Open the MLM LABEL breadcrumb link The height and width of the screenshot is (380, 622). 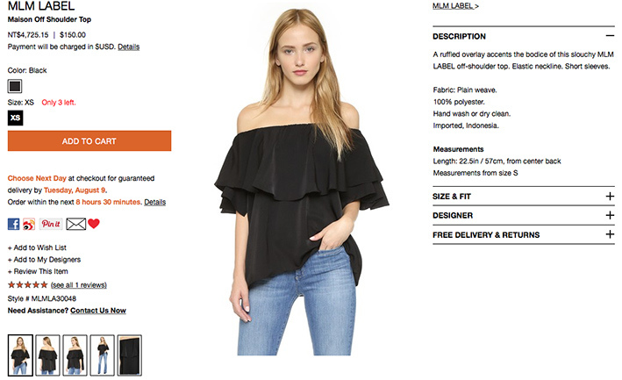pyautogui.click(x=455, y=6)
